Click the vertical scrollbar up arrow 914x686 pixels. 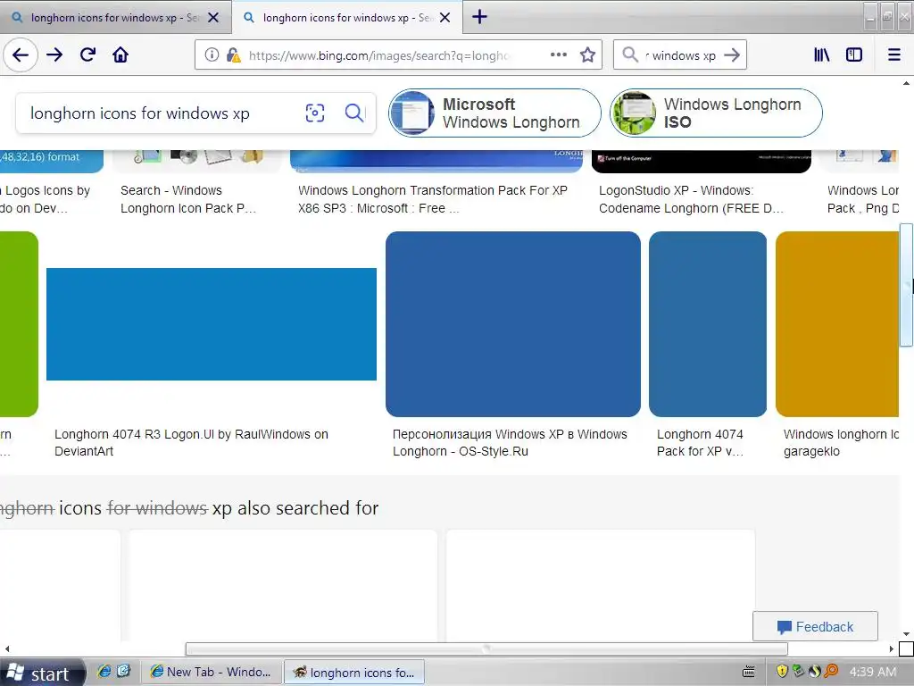coord(907,83)
